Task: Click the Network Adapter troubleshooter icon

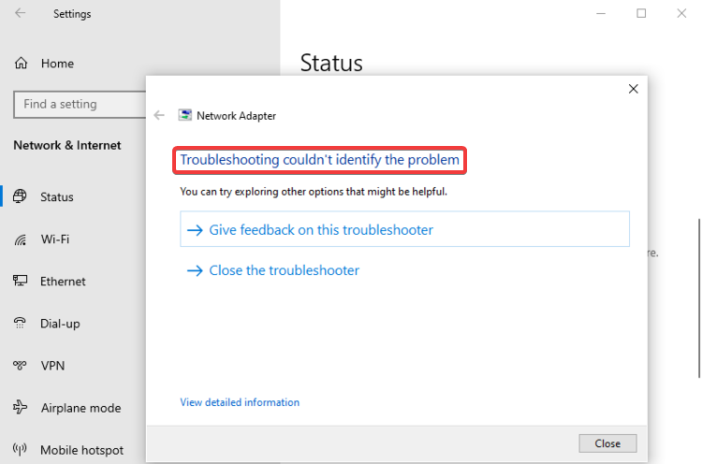Action: [x=185, y=115]
